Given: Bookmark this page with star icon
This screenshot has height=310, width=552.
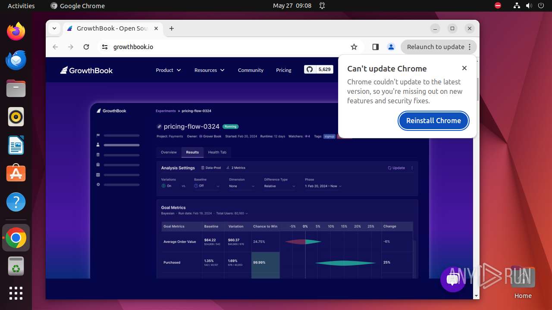Looking at the screenshot, I should (354, 47).
